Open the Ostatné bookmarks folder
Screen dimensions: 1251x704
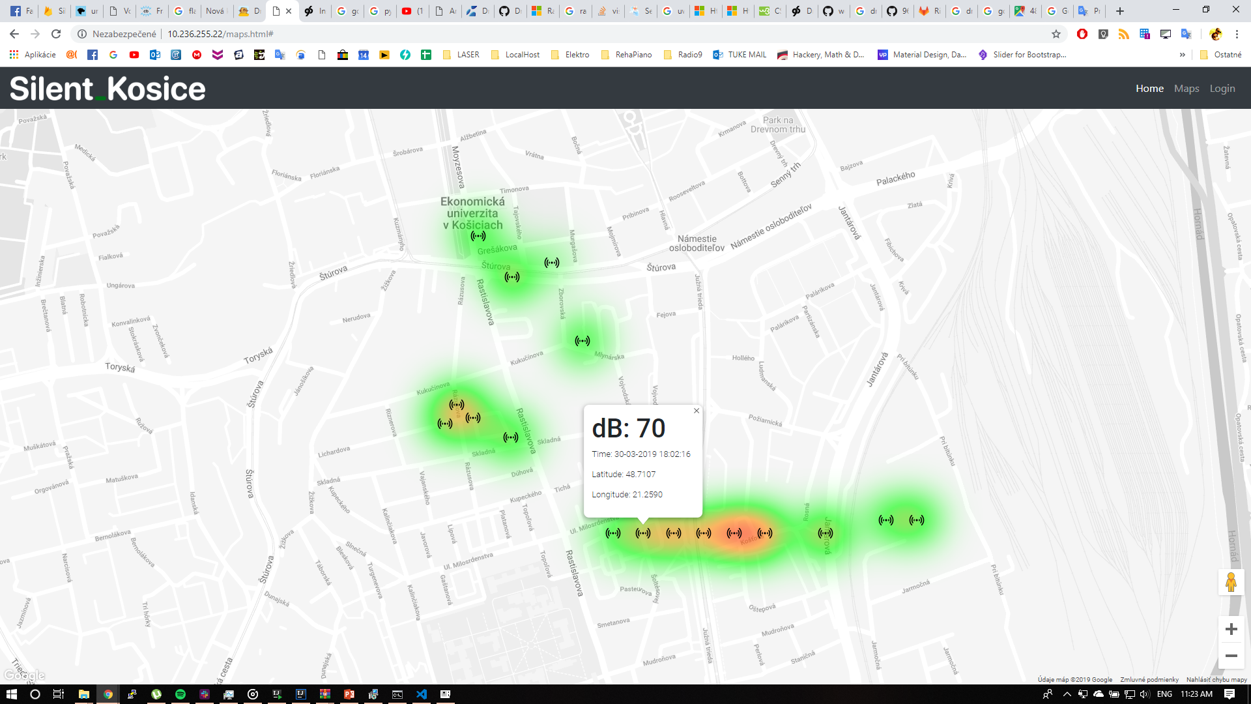coord(1221,55)
